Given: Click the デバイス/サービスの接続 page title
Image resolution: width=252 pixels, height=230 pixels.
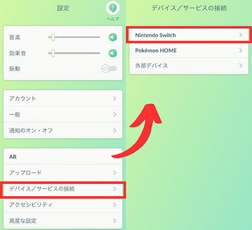Looking at the screenshot, I should coord(189,8).
